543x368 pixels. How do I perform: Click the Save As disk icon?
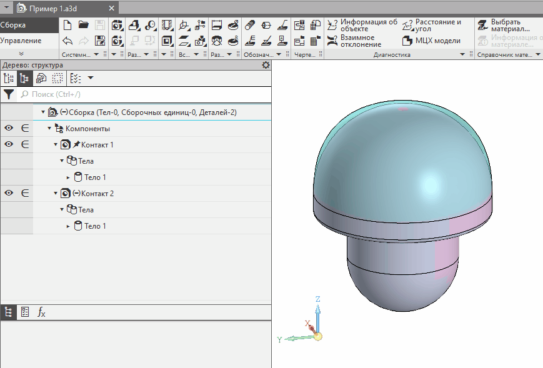pos(99,41)
